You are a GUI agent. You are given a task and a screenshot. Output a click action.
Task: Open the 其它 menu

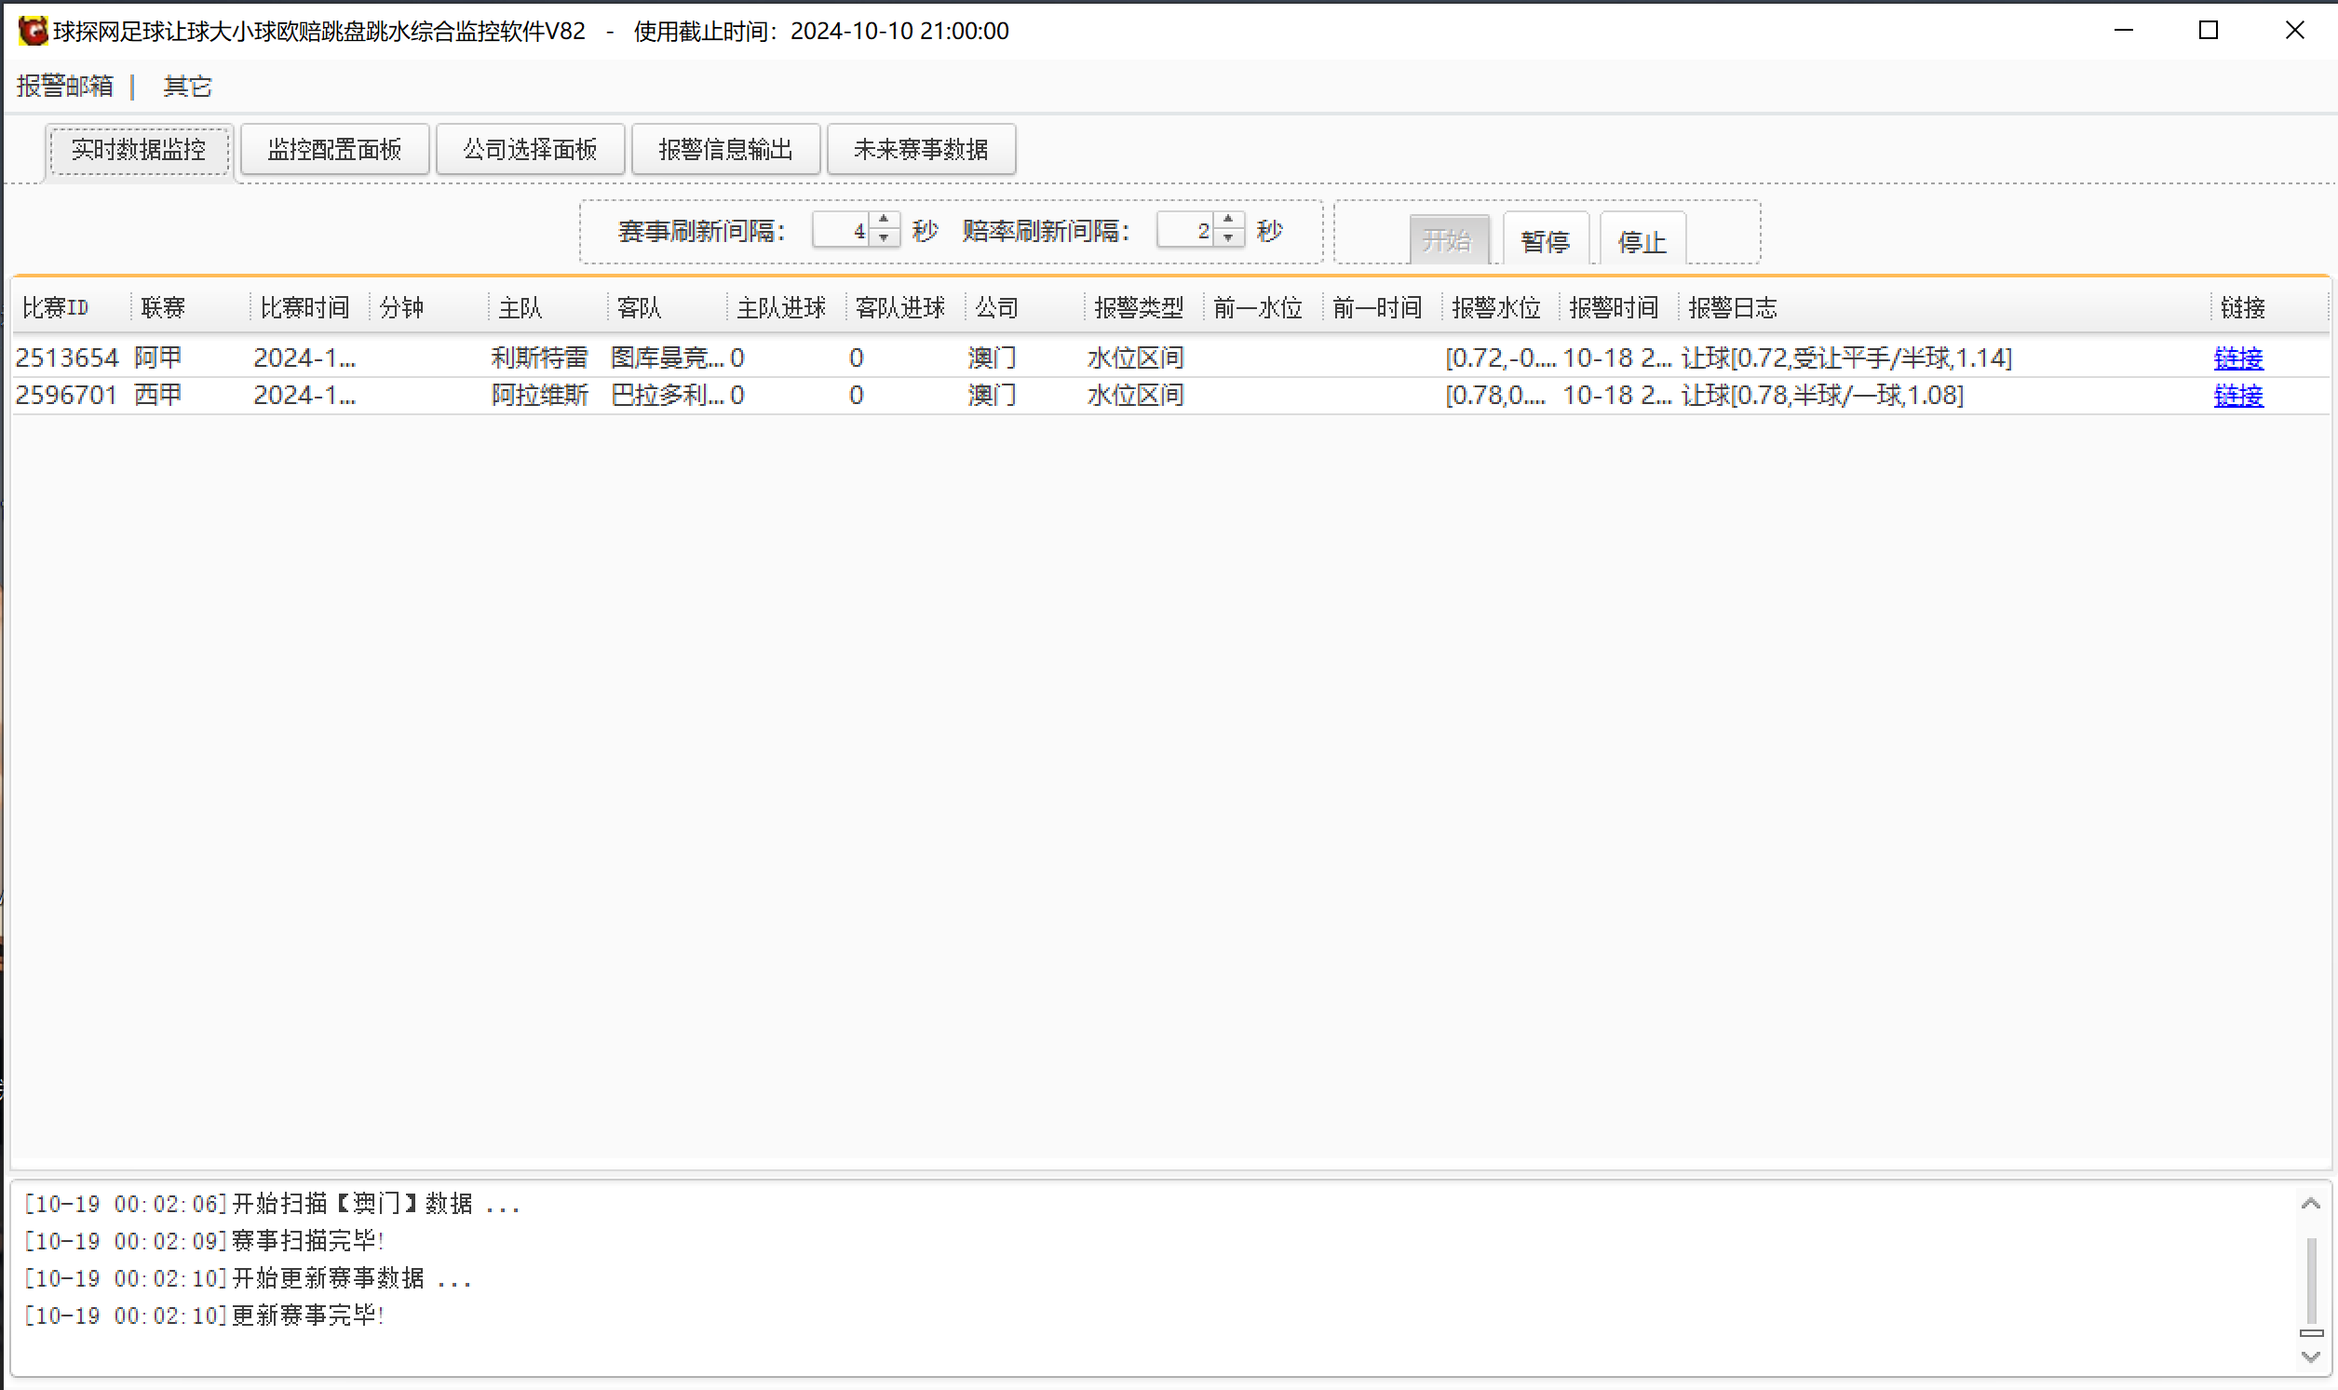[187, 86]
